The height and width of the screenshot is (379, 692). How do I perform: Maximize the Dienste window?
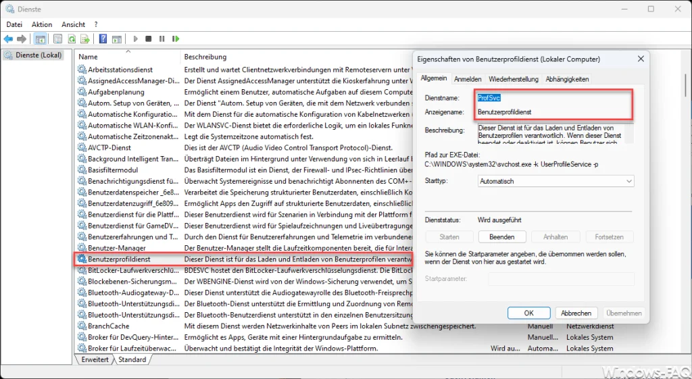pyautogui.click(x=651, y=9)
